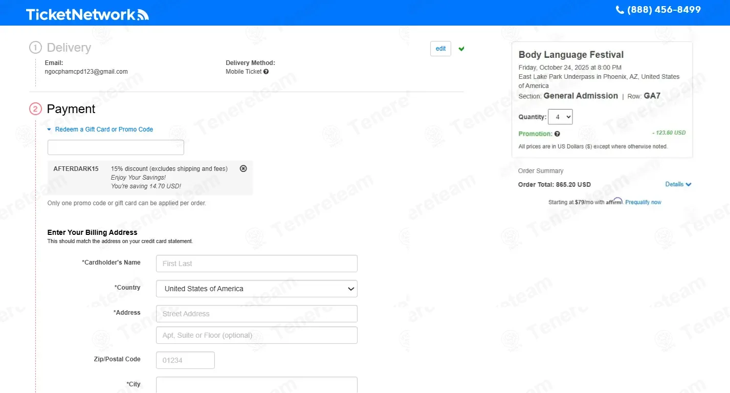The image size is (730, 393).
Task: Click the General Admission section text
Action: (581, 96)
